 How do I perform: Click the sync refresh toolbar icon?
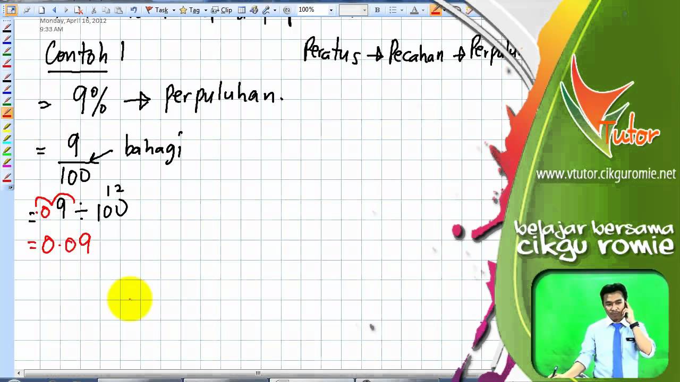coord(287,10)
